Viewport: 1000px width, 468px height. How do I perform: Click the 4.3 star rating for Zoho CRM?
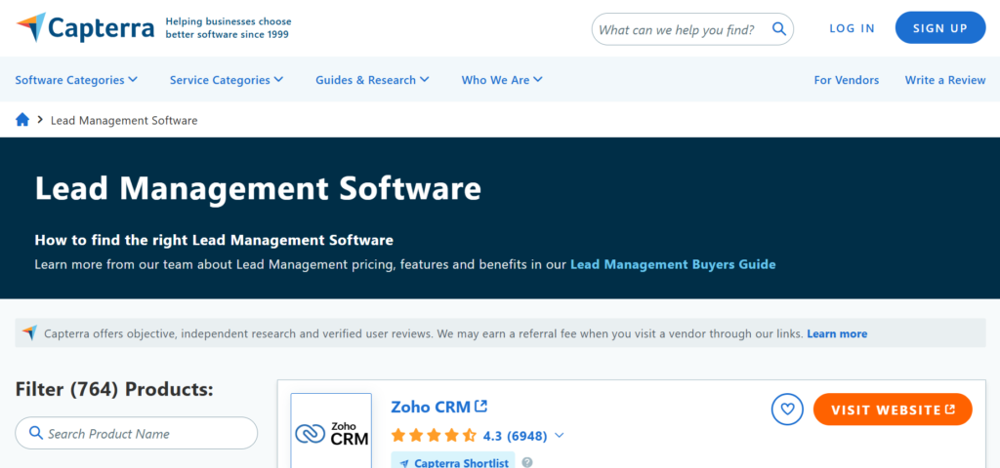pyautogui.click(x=434, y=436)
